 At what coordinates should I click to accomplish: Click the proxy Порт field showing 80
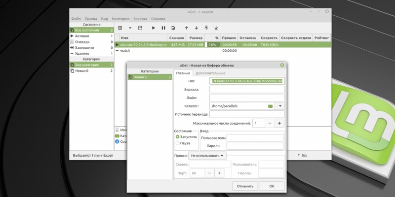point(197,173)
